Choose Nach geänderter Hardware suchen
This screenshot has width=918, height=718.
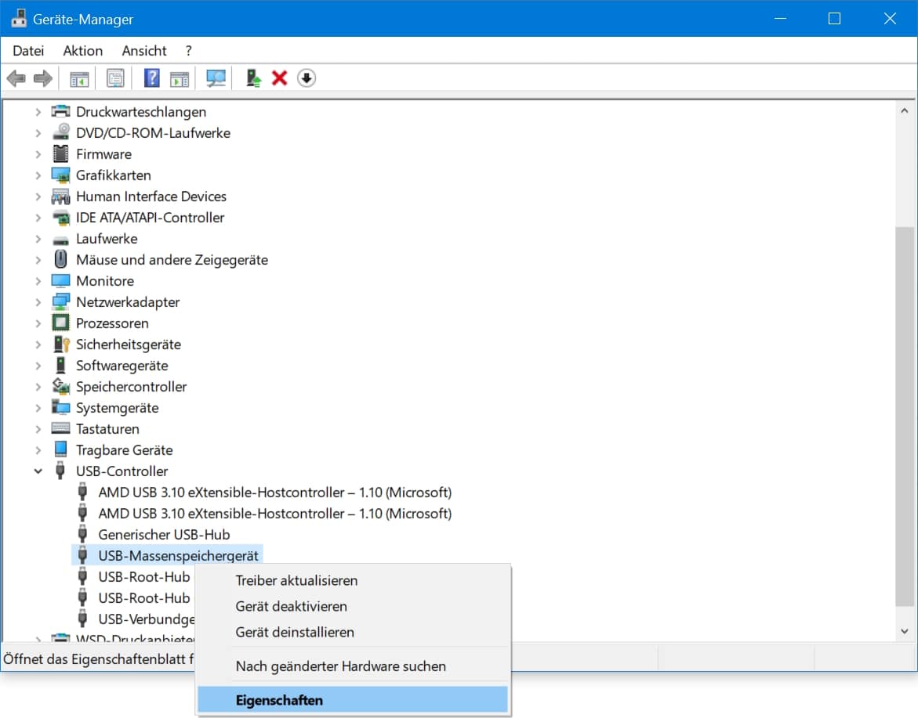(353, 666)
